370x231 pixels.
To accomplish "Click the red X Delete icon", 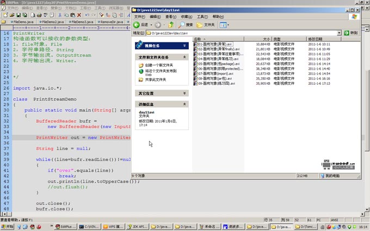I will pyautogui.click(x=79, y=15).
